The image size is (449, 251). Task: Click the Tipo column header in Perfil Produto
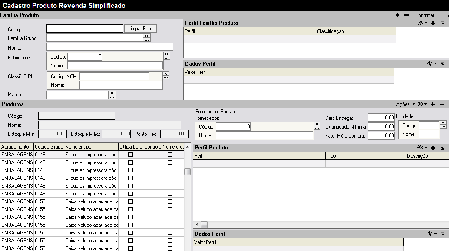[x=366, y=156]
